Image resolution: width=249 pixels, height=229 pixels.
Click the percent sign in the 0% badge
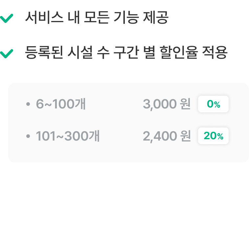(x=217, y=105)
